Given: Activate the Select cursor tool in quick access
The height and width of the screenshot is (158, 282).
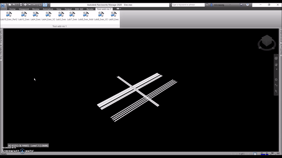Looking at the screenshot, I should pyautogui.click(x=45, y=5).
